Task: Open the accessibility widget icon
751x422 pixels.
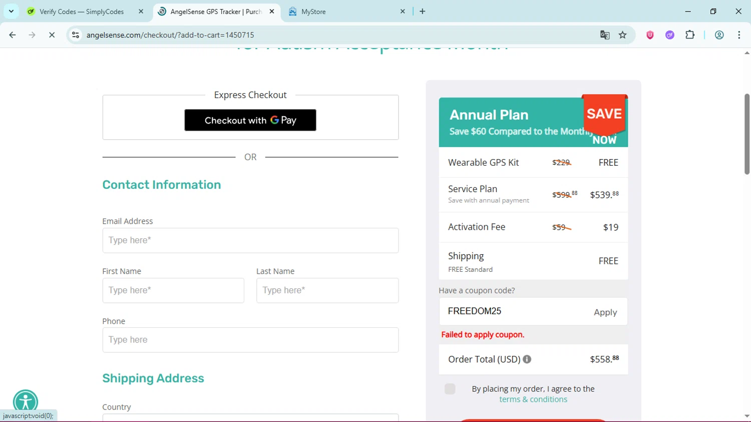Action: click(26, 402)
